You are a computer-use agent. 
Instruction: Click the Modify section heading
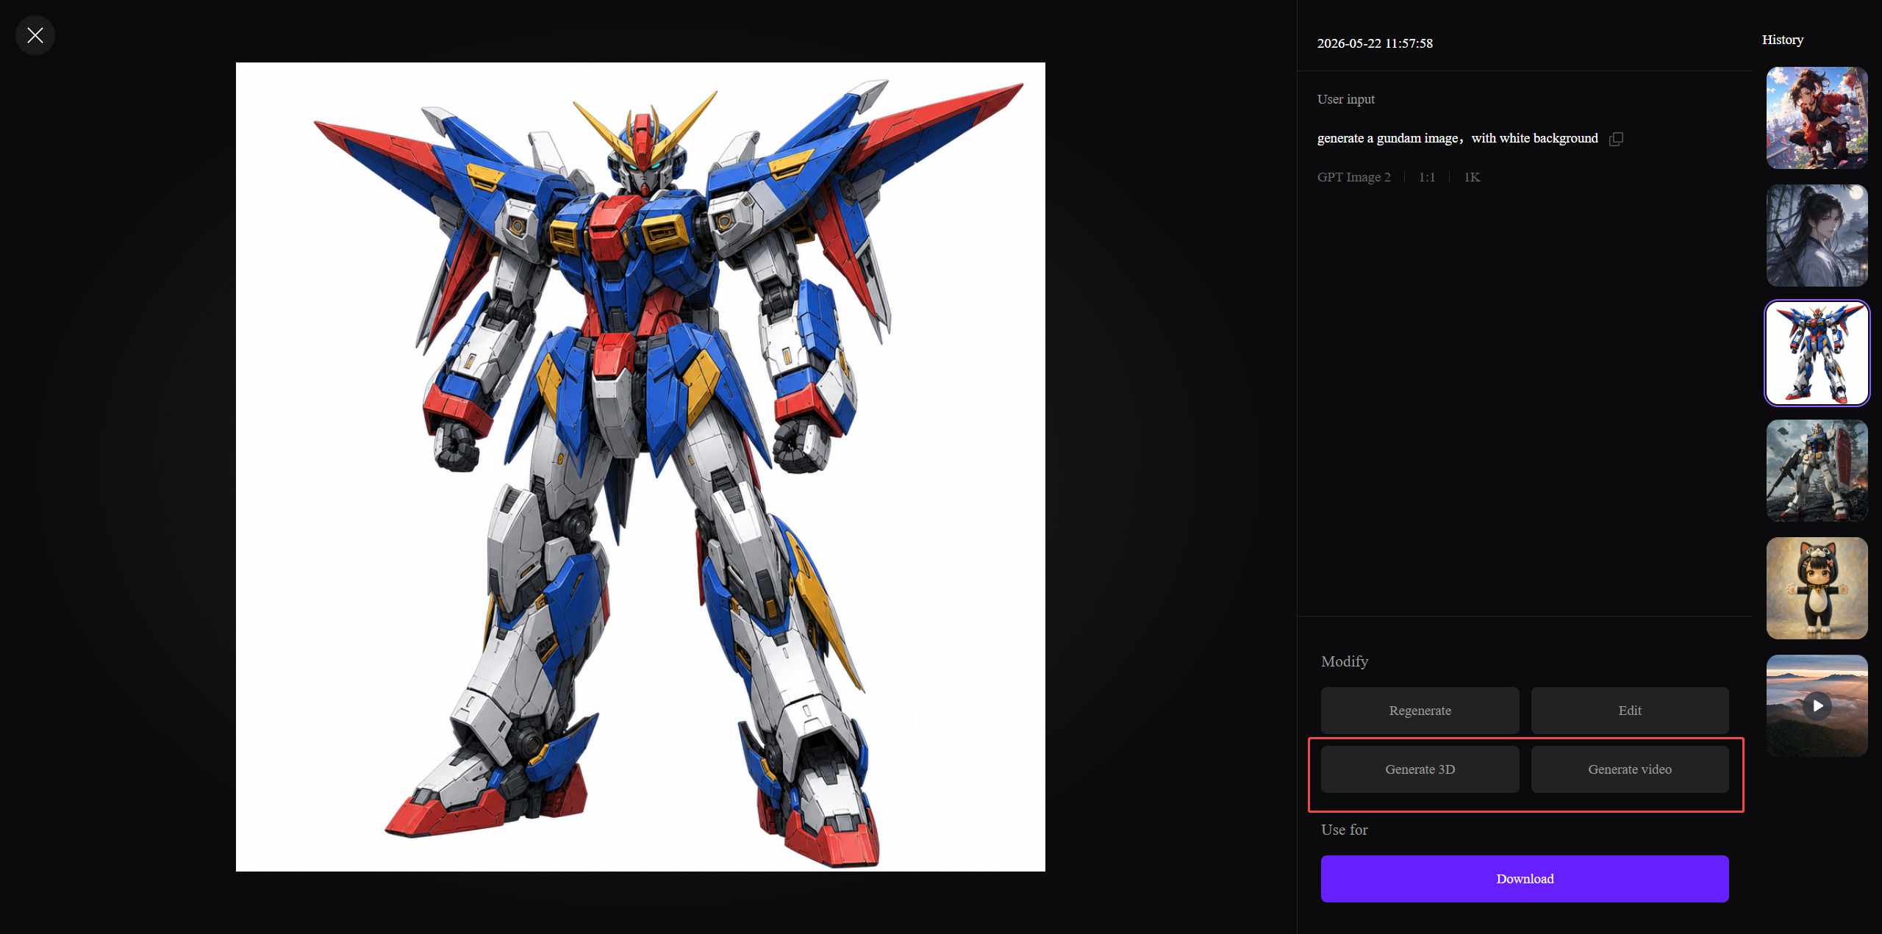point(1344,661)
